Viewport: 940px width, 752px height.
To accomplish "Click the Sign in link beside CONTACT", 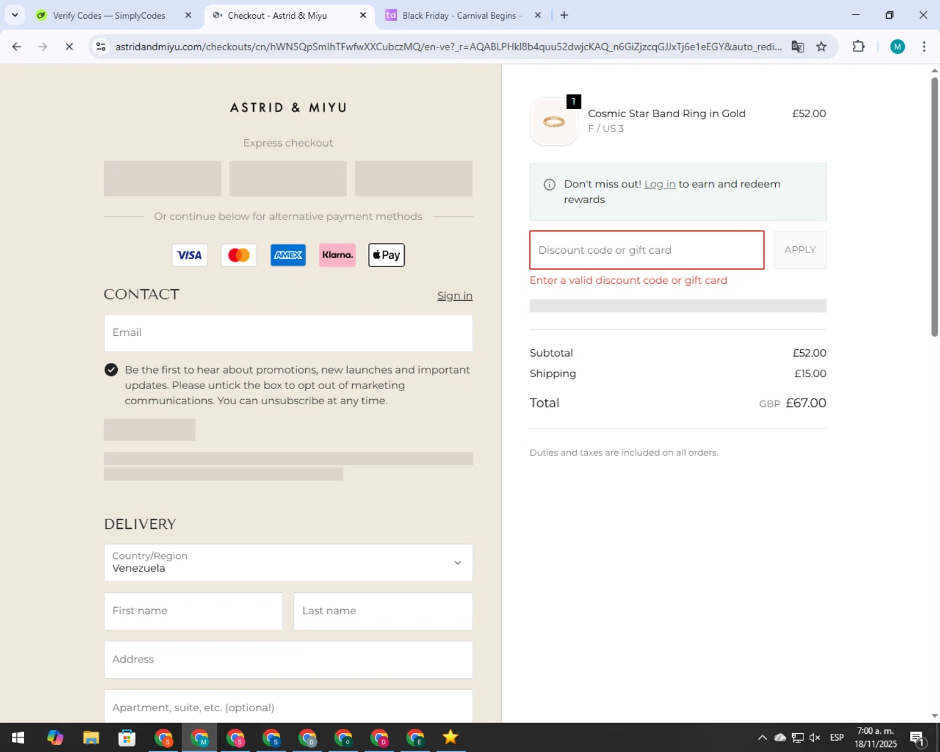I will click(455, 296).
